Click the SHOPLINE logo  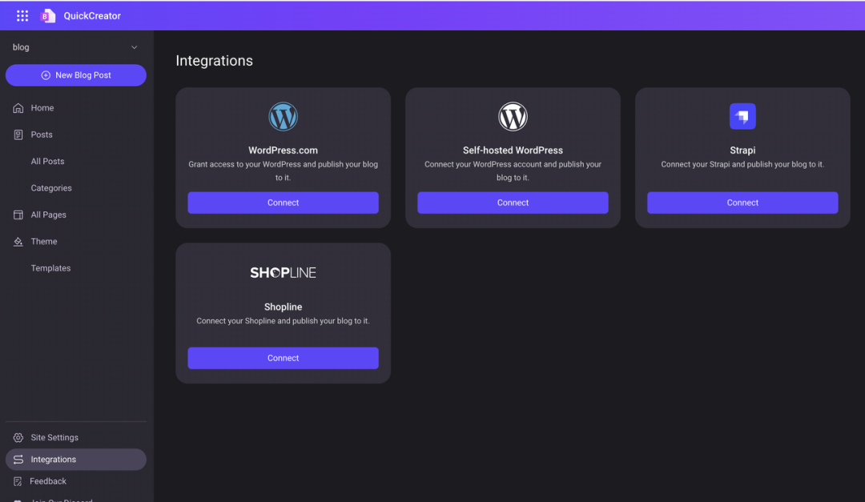coord(283,272)
